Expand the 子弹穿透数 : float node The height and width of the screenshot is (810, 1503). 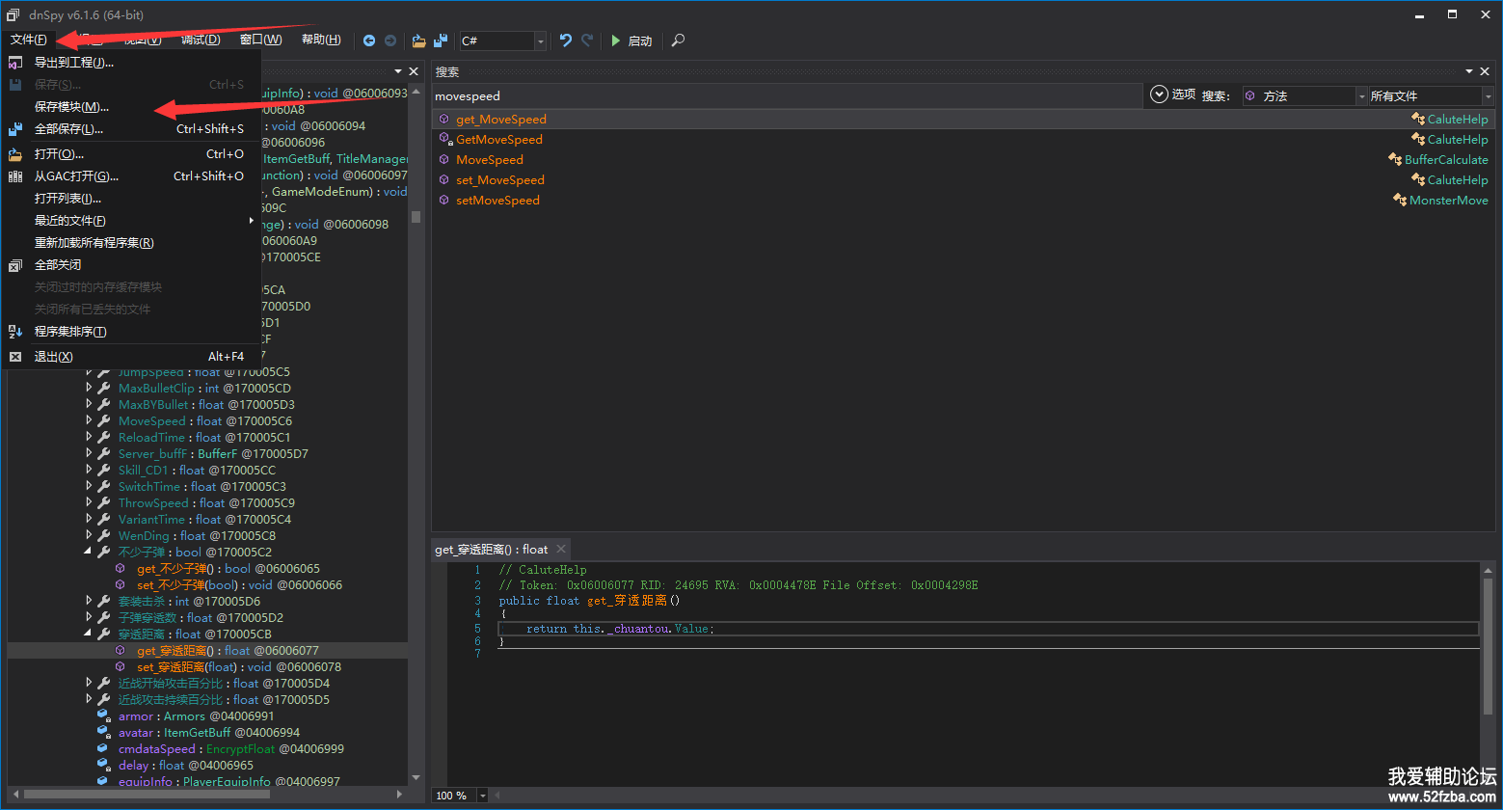[x=90, y=618]
